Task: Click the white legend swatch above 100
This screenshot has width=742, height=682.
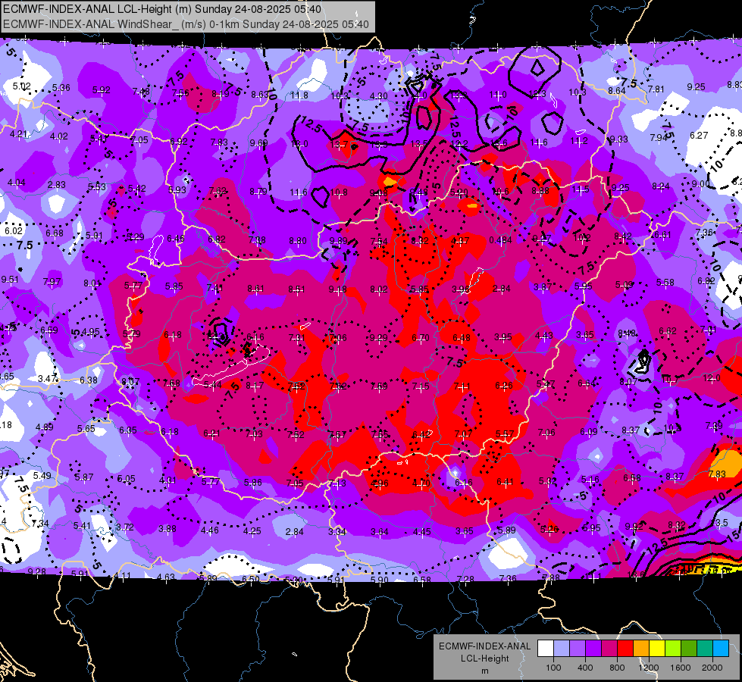Action: (546, 649)
